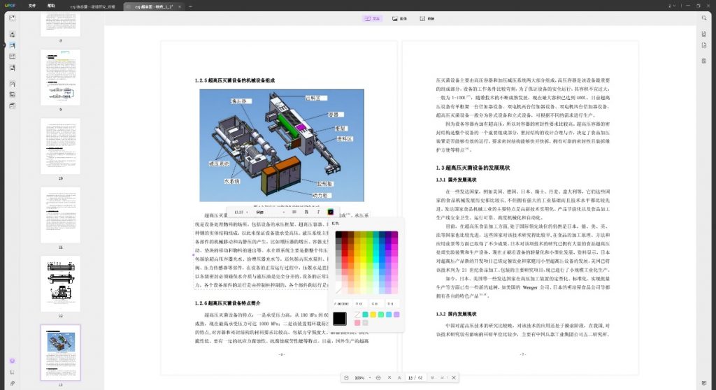The width and height of the screenshot is (716, 390).
Task: Open the bookmark panel icon
Action: click(x=13, y=373)
